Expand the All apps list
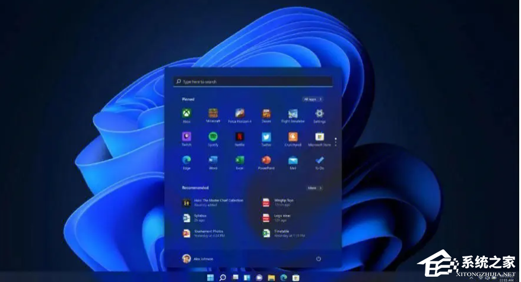The image size is (521, 282). coord(312,99)
